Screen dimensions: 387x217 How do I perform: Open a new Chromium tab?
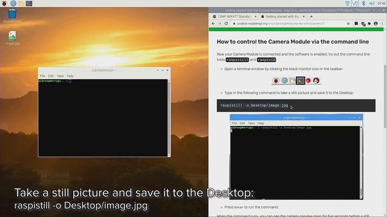311,16
